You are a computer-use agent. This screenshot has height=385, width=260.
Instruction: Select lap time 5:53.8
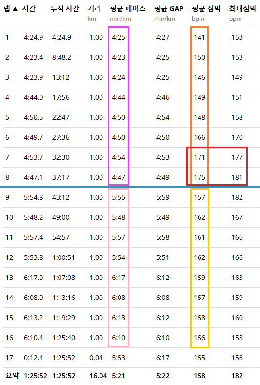click(x=33, y=257)
